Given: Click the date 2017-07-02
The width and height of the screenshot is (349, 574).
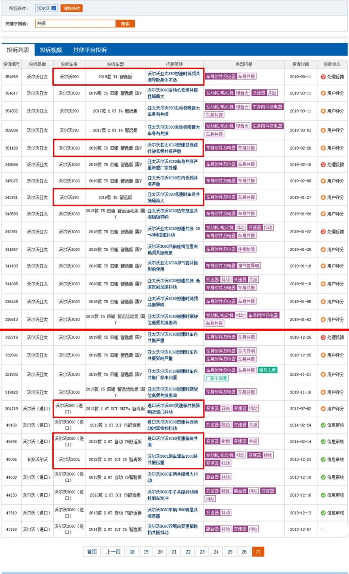Looking at the screenshot, I should (x=301, y=408).
